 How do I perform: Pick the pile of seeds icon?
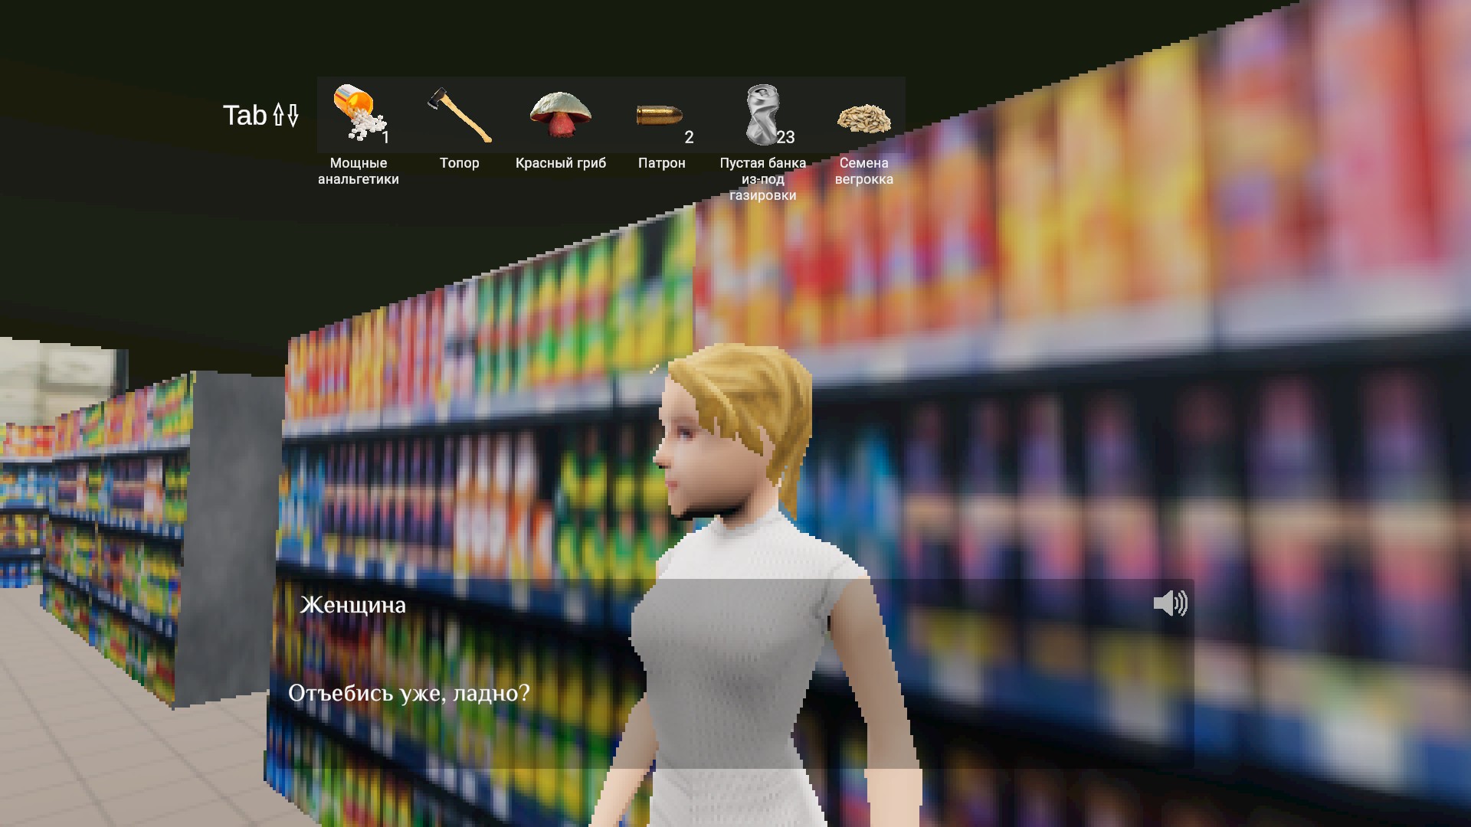[863, 119]
